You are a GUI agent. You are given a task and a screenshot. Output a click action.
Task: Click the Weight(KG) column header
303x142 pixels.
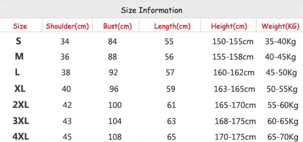(x=281, y=26)
